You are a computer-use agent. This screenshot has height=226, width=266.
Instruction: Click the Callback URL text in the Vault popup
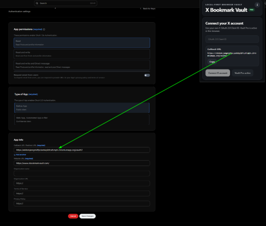click(232, 54)
